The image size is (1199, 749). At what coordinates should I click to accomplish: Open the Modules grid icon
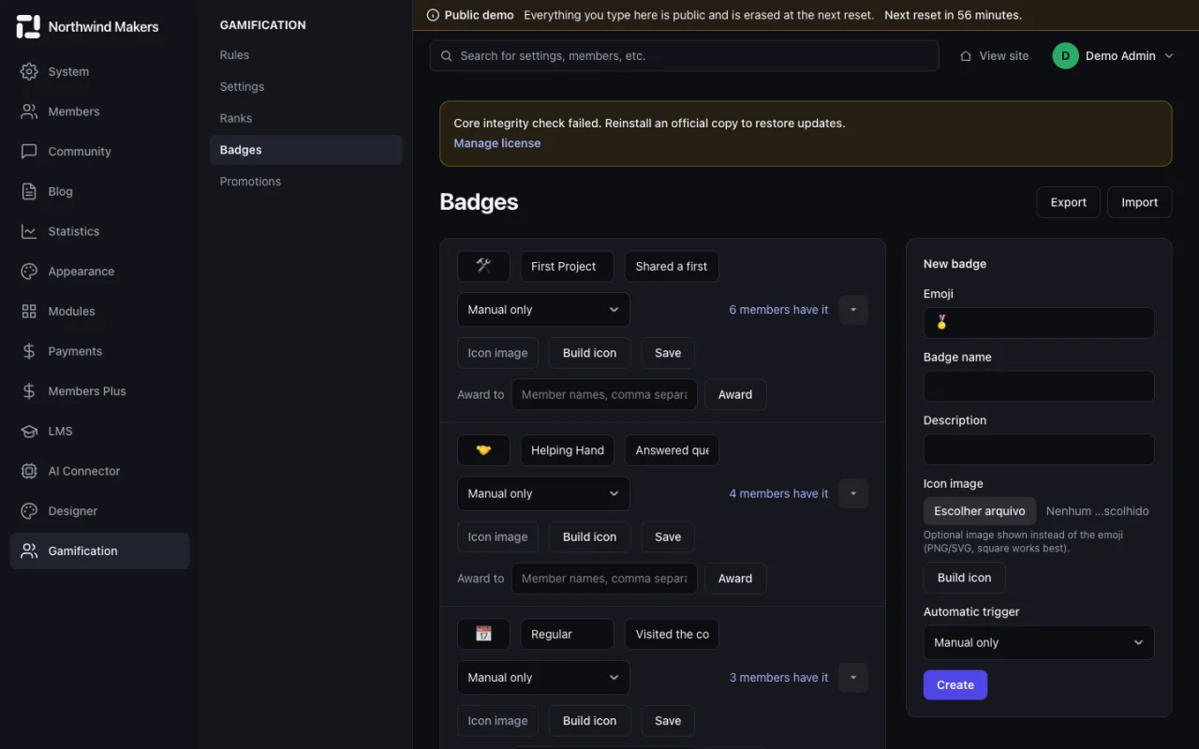point(29,311)
